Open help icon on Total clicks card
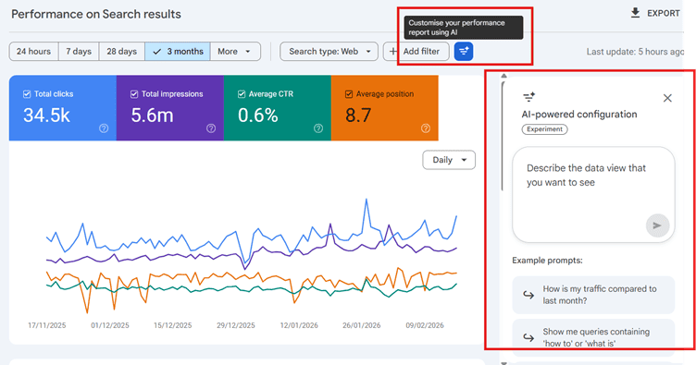696x365 pixels. tap(104, 128)
